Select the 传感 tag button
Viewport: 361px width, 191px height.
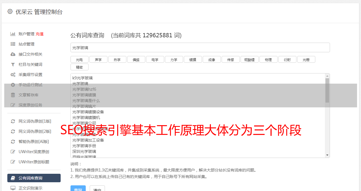click(230, 60)
